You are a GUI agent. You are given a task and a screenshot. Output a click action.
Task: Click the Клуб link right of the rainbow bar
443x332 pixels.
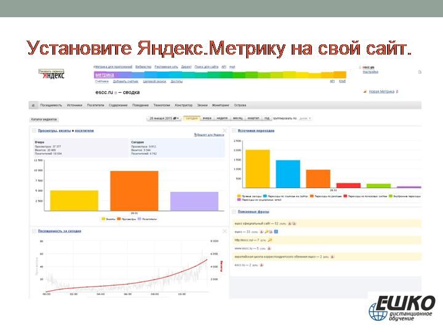coord(342,81)
